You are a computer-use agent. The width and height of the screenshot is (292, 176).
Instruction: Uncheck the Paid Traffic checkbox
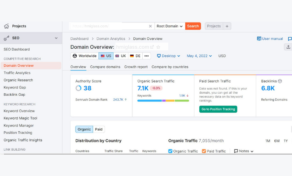coord(204,151)
